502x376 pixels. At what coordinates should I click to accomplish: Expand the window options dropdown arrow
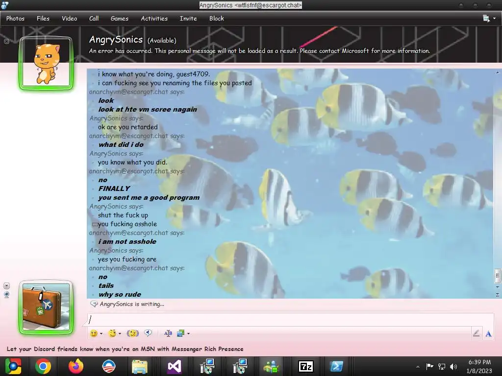[495, 19]
